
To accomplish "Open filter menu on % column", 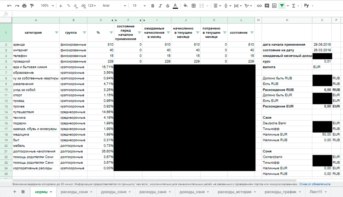I will (x=111, y=33).
